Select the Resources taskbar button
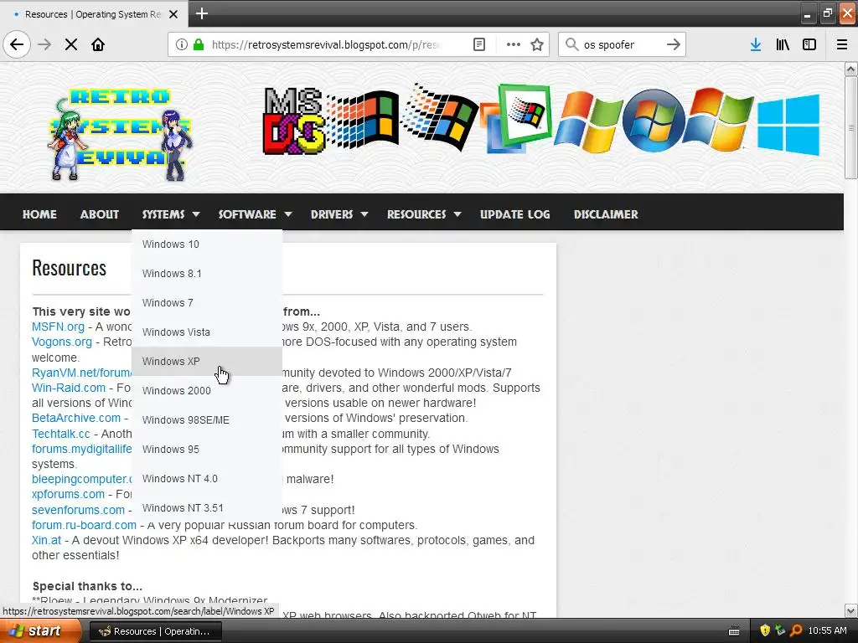The height and width of the screenshot is (643, 858). pos(155,631)
